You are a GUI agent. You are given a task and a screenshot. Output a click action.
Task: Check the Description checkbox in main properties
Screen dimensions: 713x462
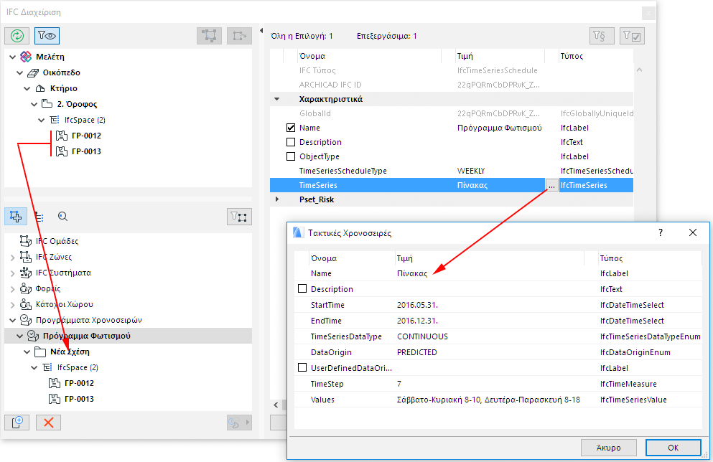[291, 142]
